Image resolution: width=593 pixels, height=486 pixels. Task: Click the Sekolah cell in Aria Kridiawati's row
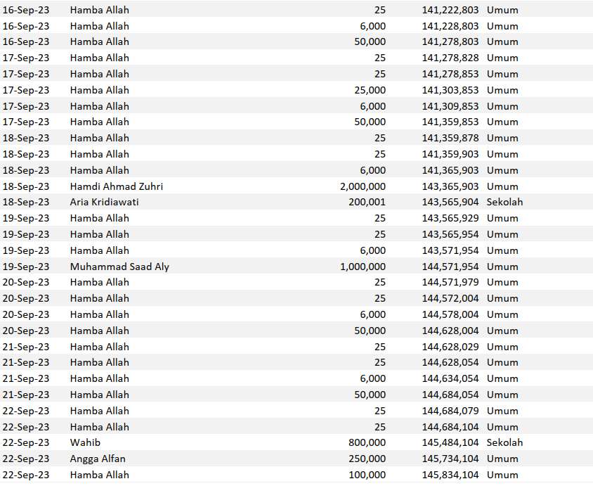click(504, 203)
